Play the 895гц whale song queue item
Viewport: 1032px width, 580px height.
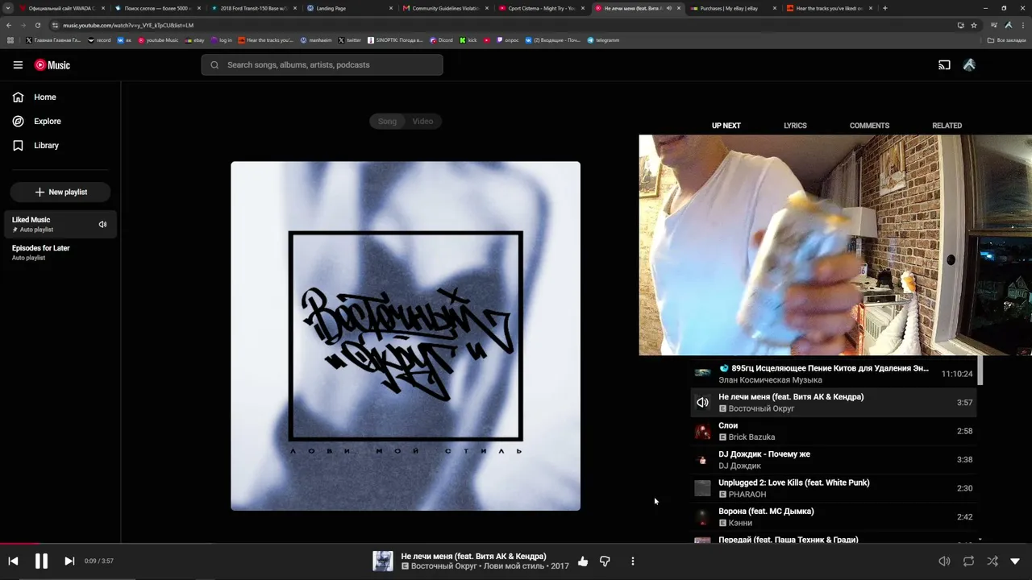click(833, 374)
